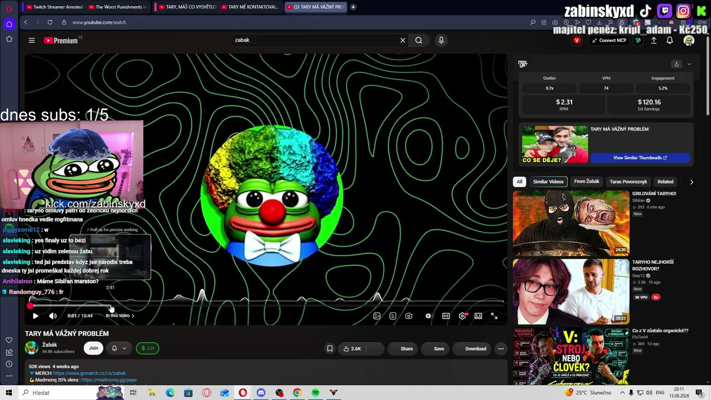Viewport: 711px width, 400px height.
Task: Like the video with 2.6K likes
Action: click(x=352, y=349)
